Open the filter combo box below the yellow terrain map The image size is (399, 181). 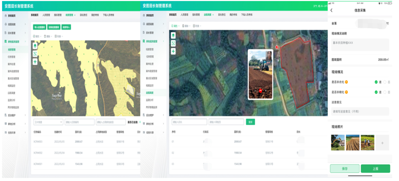(x=48, y=122)
